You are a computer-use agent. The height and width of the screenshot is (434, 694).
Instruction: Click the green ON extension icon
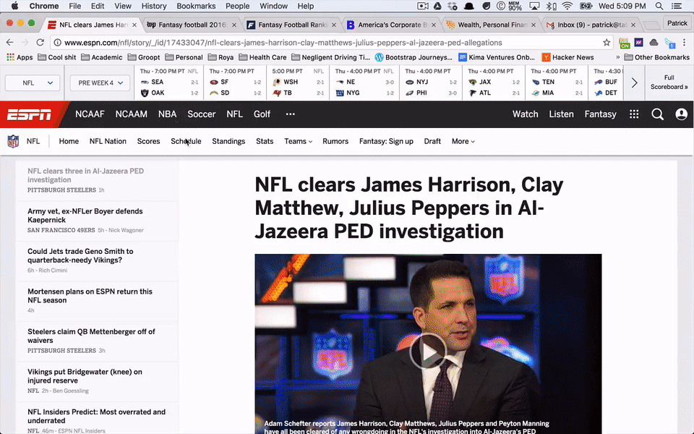624,43
